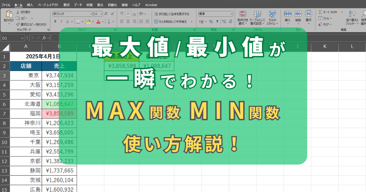The image size is (366, 192).
Task: Open the font size dropdown showing 11
Action: (x=98, y=14)
